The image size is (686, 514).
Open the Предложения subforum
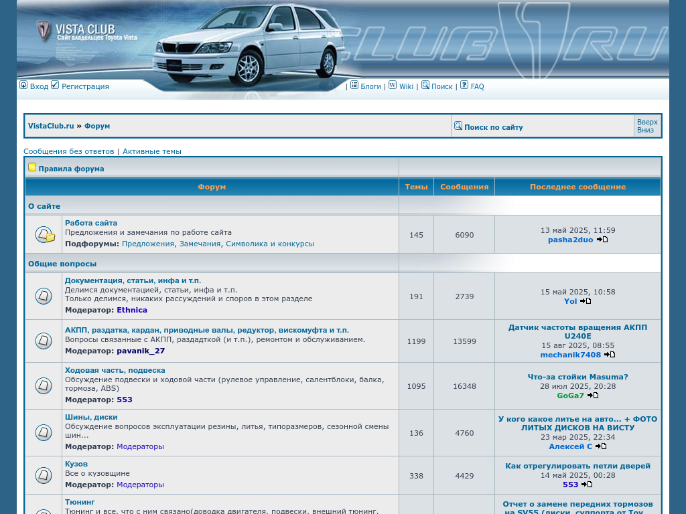click(148, 244)
